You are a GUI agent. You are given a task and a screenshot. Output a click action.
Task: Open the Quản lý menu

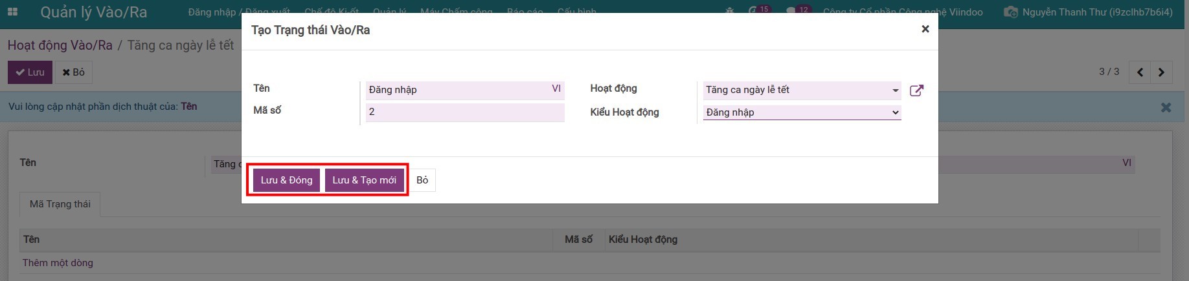(x=389, y=12)
